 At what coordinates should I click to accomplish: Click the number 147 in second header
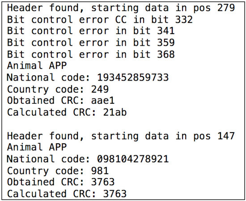(226, 136)
